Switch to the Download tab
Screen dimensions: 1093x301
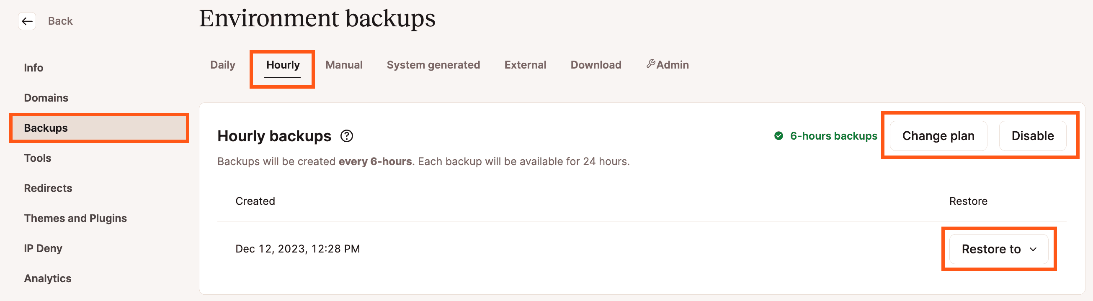[596, 65]
